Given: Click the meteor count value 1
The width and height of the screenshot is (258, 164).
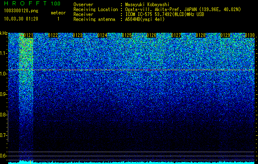Looking at the screenshot, I should 58,19.
